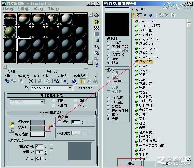This screenshot has width=194, height=168.
Task: Select the 选定对象 radio button
Action: click(108, 55)
